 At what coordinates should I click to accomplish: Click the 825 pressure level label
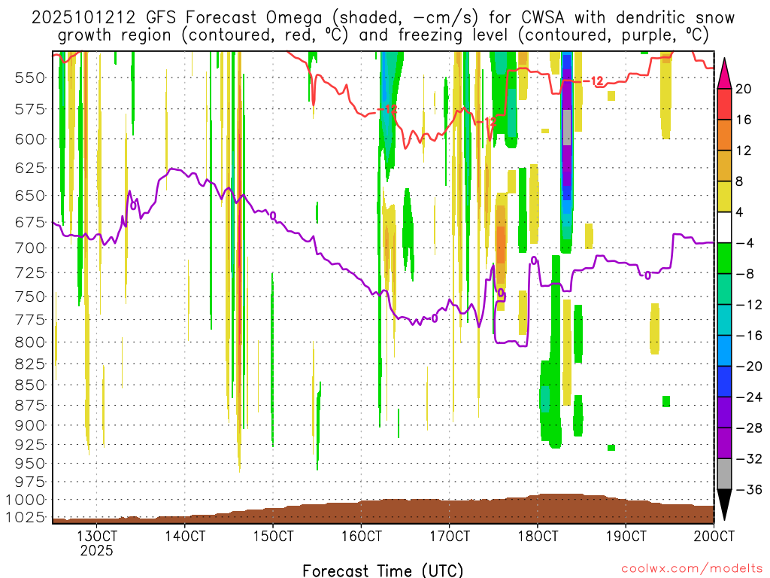point(30,364)
